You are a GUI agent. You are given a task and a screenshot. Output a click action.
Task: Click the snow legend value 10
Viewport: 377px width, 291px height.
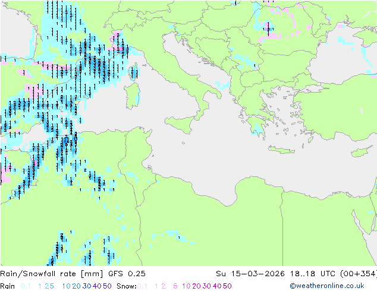click(x=186, y=286)
